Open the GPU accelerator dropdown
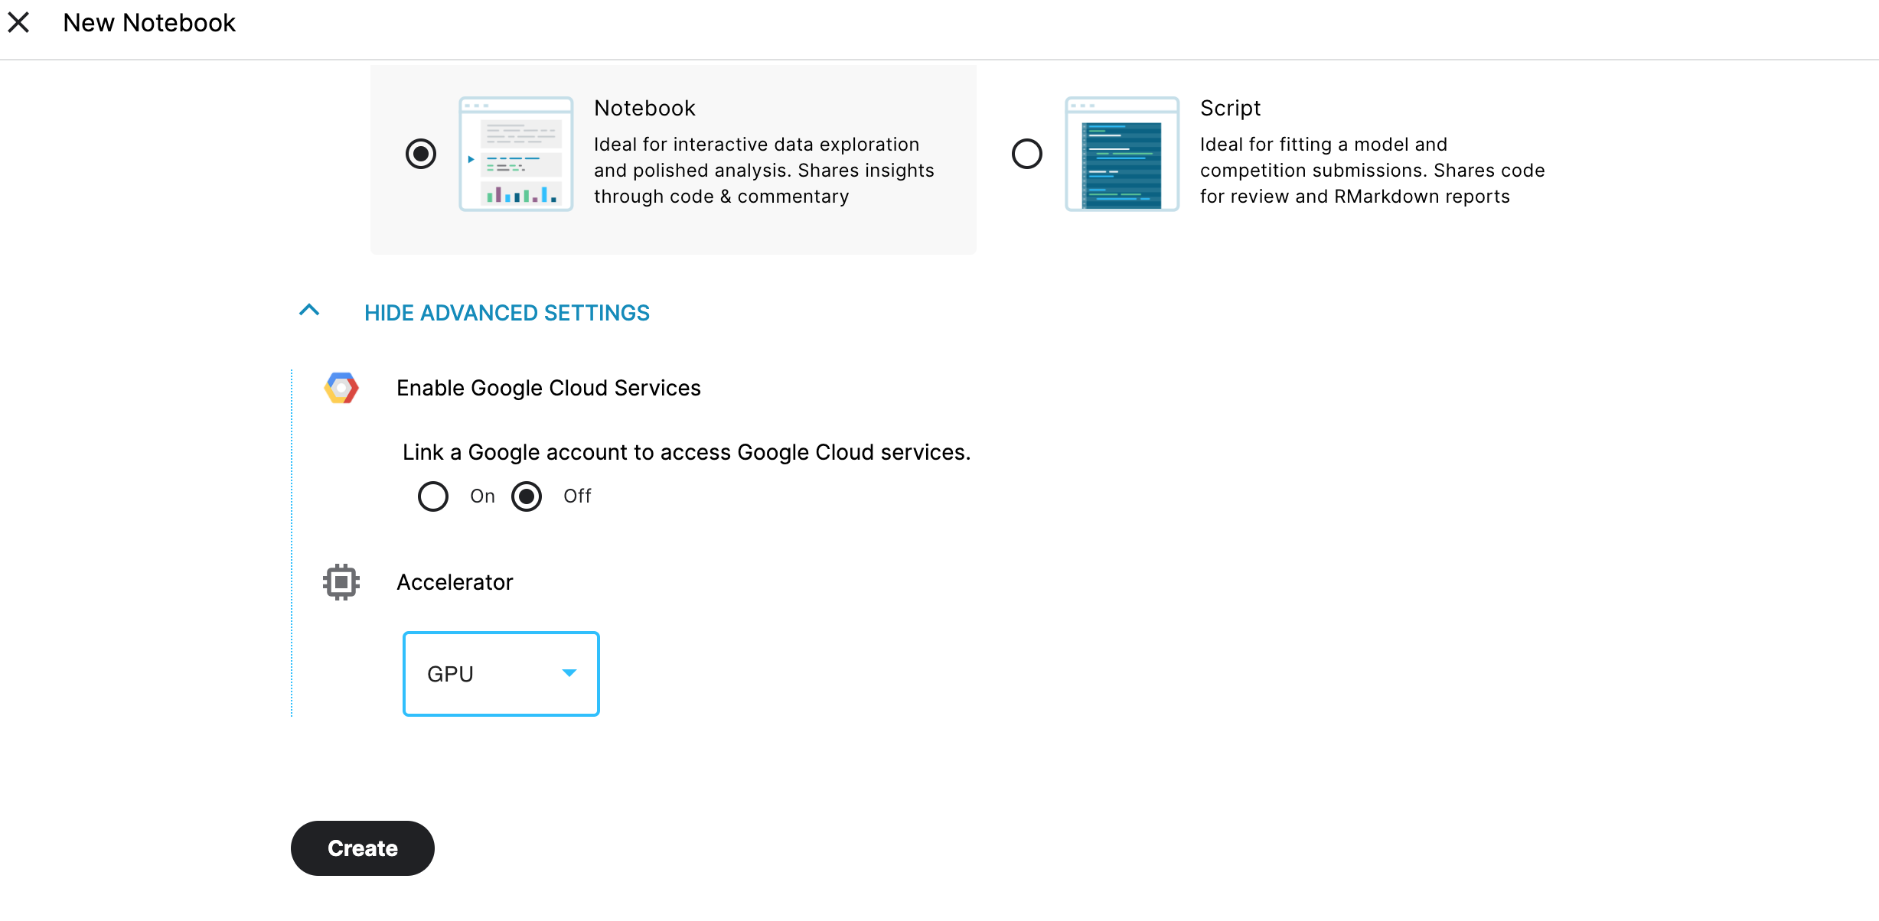This screenshot has height=921, width=1879. [501, 674]
